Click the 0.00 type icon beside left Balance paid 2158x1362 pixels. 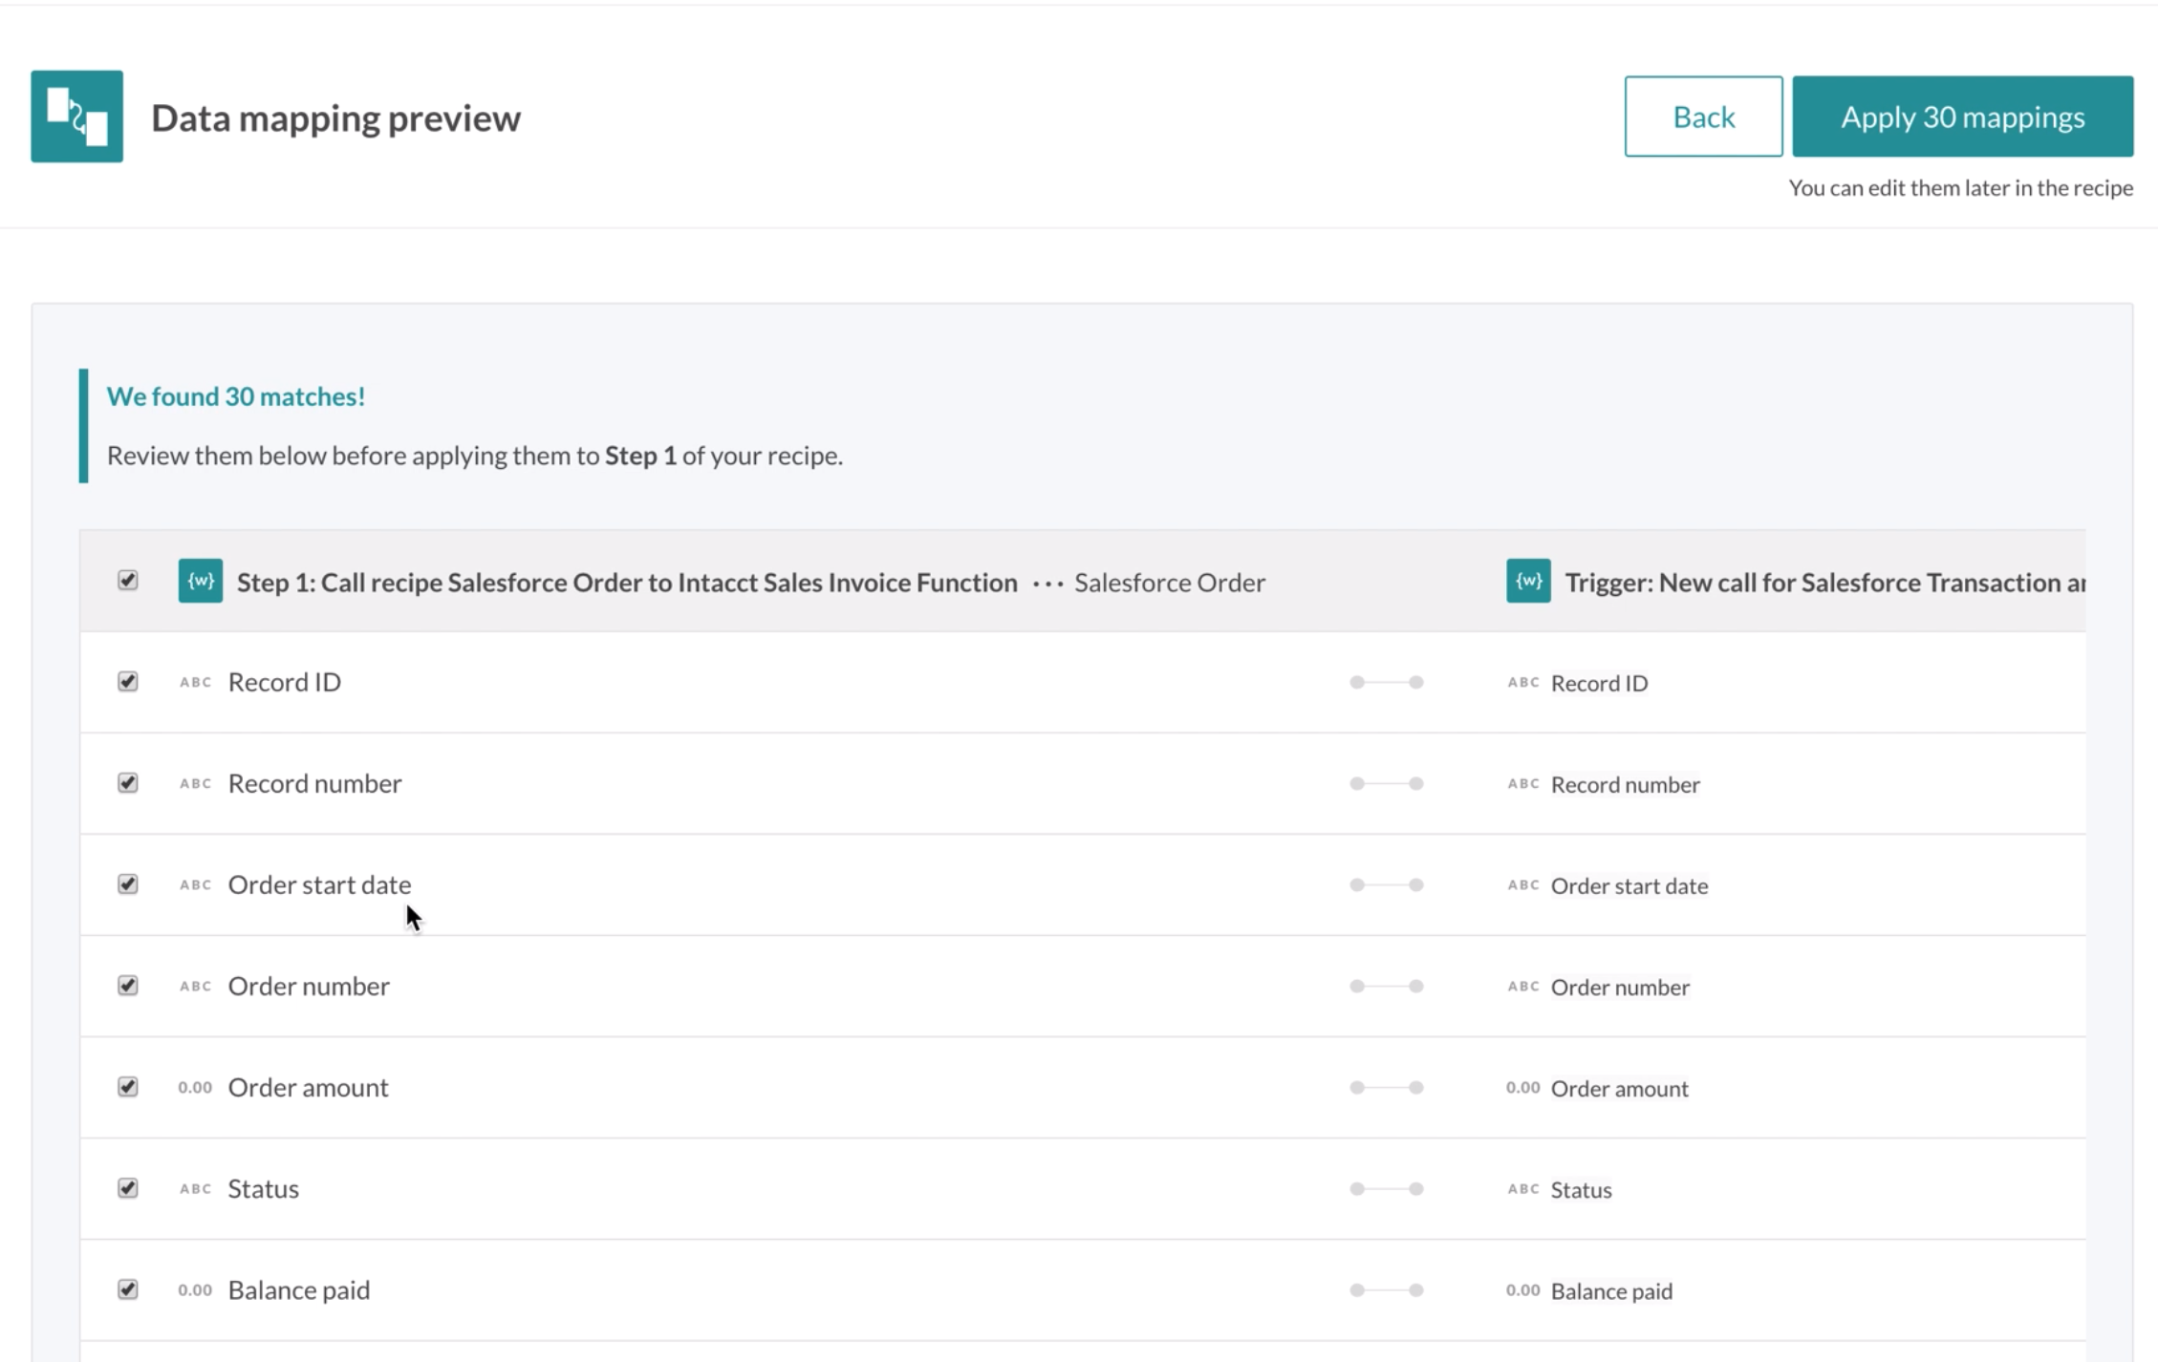pos(195,1289)
